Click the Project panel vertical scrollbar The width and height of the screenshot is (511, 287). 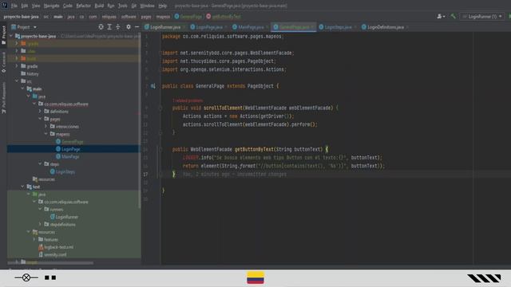[140, 120]
